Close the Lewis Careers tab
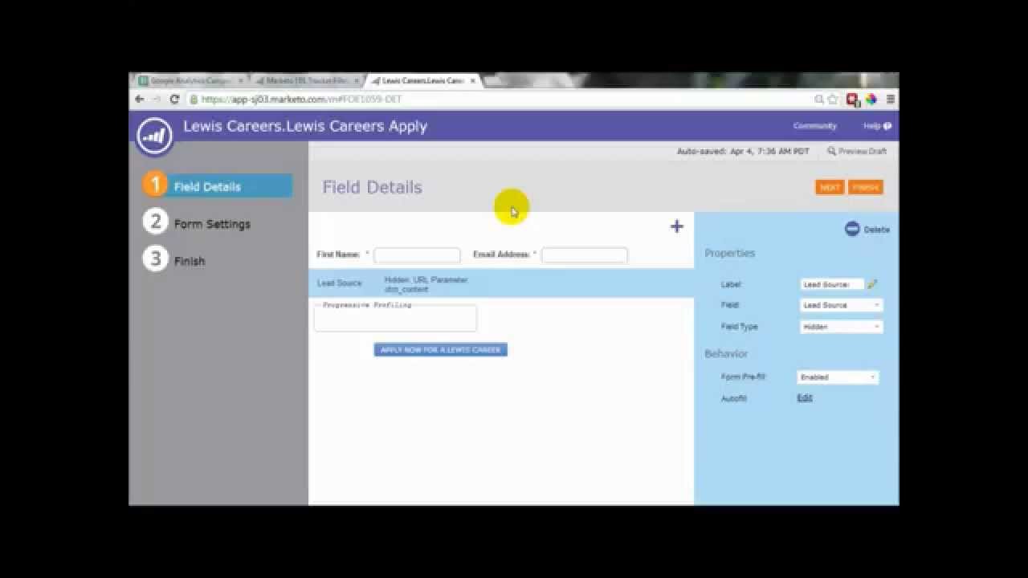Screen dimensions: 1028x578 coord(473,81)
